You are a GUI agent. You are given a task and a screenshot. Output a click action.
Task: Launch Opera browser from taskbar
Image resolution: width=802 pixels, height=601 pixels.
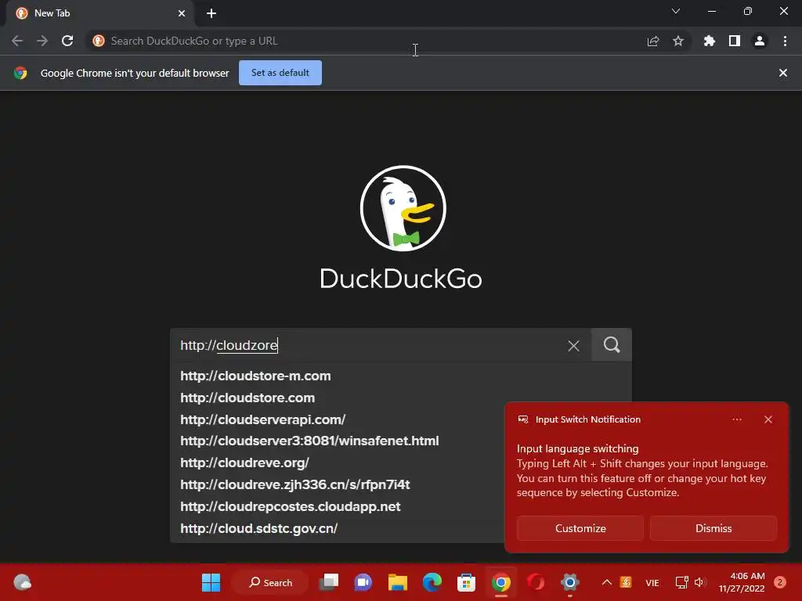click(536, 582)
